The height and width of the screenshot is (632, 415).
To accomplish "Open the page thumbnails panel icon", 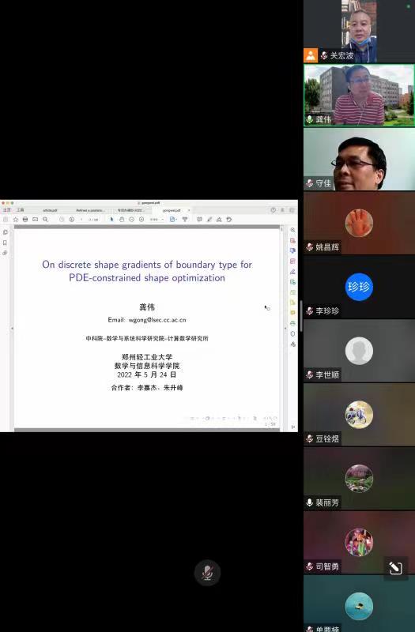I will tap(5, 232).
